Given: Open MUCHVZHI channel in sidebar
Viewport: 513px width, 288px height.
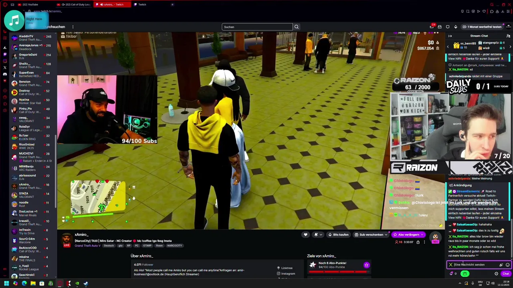Looking at the screenshot, I should (33, 156).
